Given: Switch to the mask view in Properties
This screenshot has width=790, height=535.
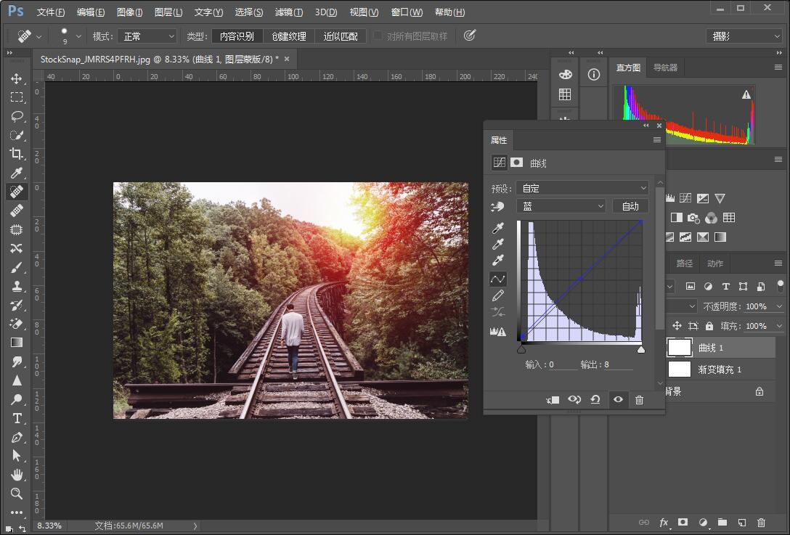Looking at the screenshot, I should coord(516,162).
